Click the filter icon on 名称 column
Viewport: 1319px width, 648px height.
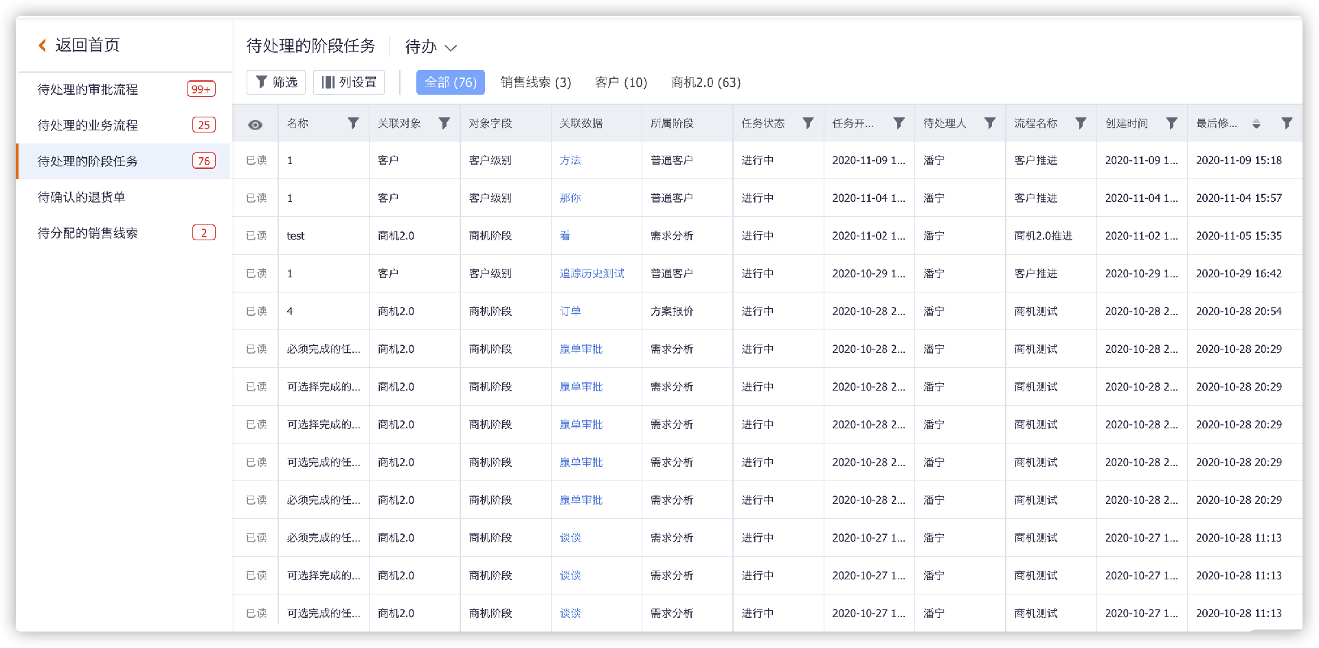click(x=353, y=123)
